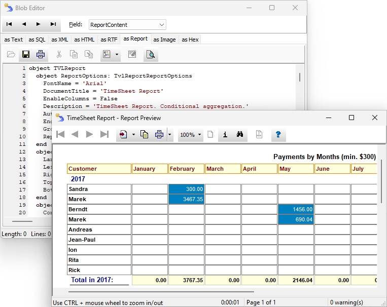Click the Copy icon in Blob Editor
Image resolution: width=387 pixels, height=307 pixels.
[74, 54]
